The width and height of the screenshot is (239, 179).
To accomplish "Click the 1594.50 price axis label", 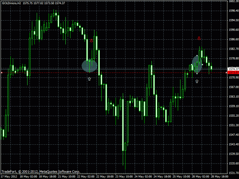I will coord(234,20).
